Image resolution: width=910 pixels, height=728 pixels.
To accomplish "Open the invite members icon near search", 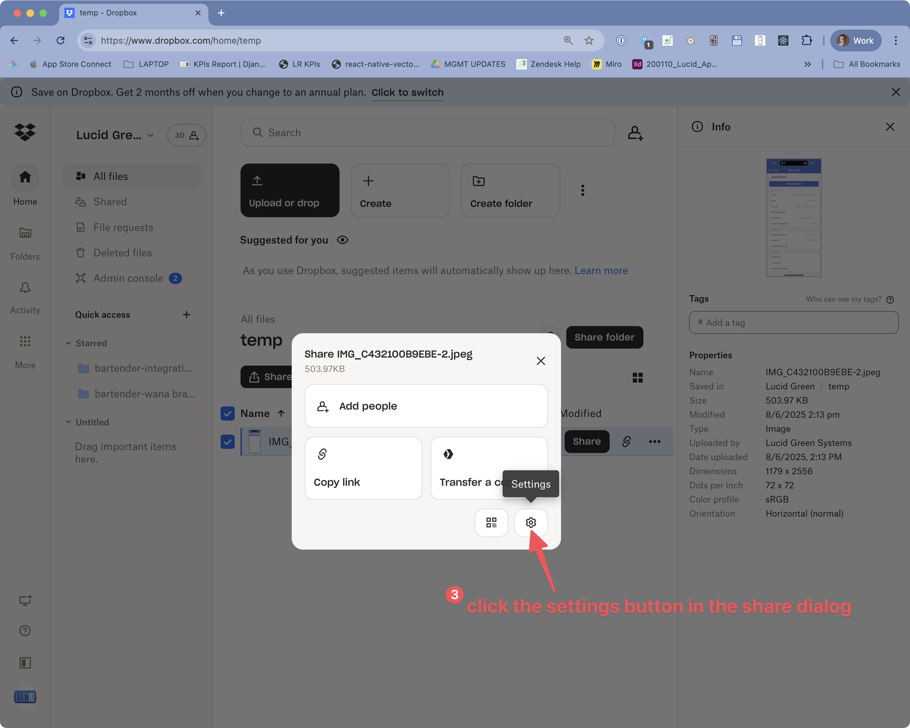I will click(x=635, y=132).
